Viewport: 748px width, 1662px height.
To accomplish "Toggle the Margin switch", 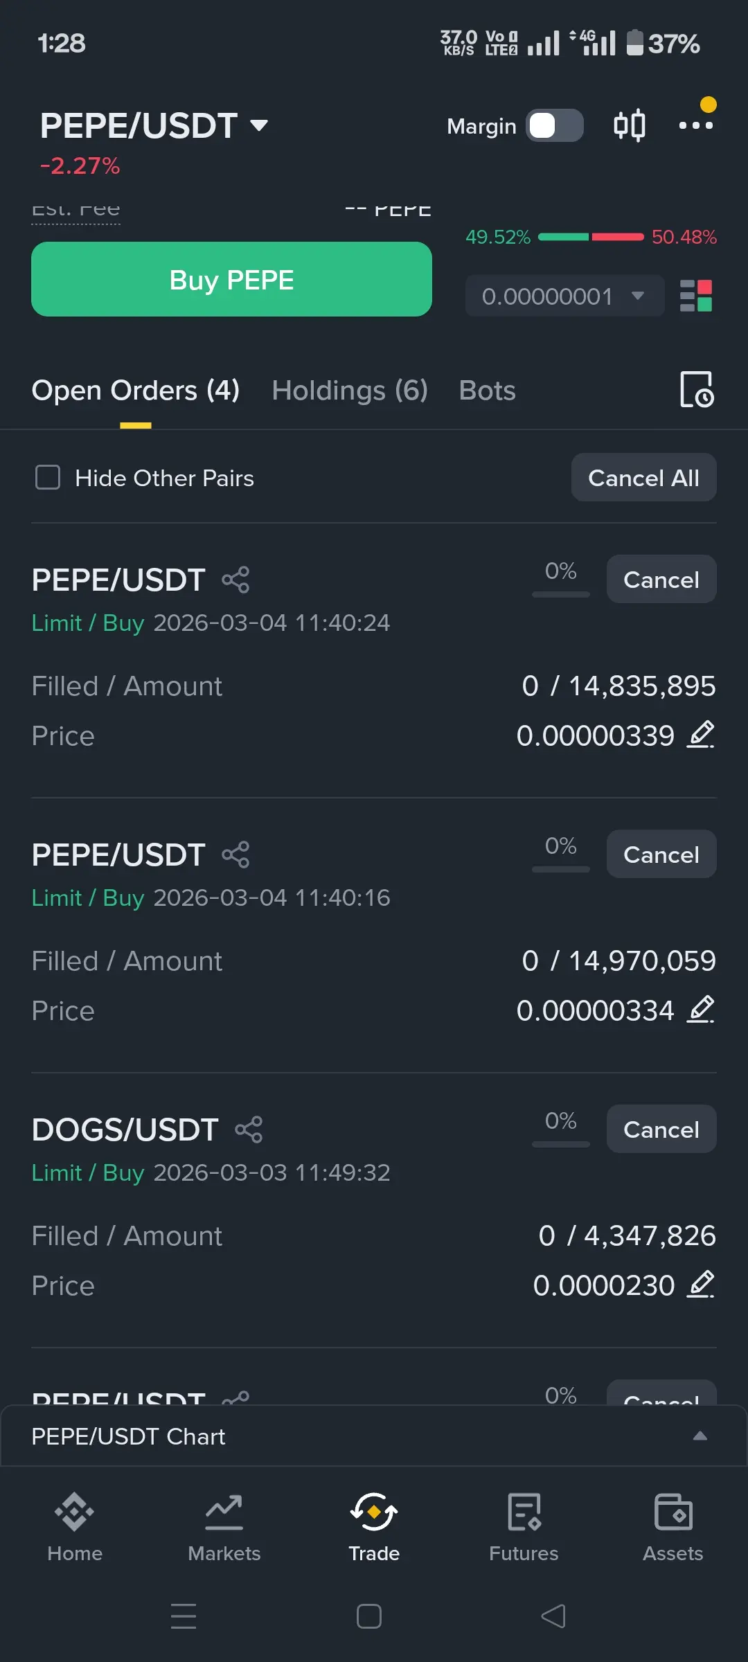I will 555,126.
